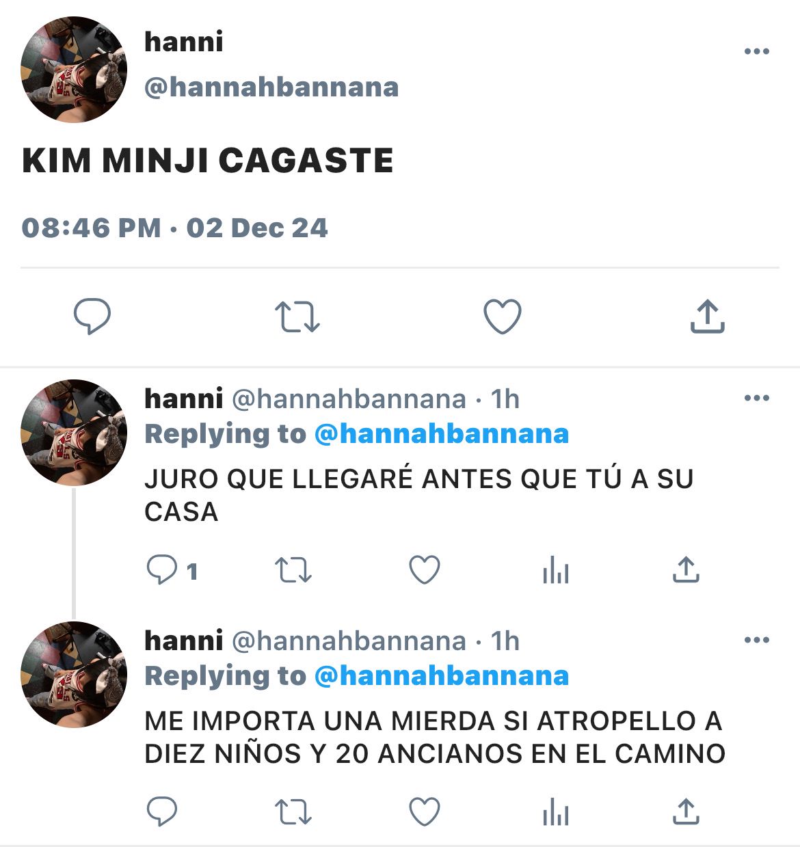Image resolution: width=800 pixels, height=847 pixels.
Task: Open more options on the last reply
Action: [756, 640]
